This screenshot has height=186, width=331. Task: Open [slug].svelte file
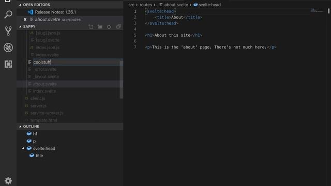click(48, 40)
